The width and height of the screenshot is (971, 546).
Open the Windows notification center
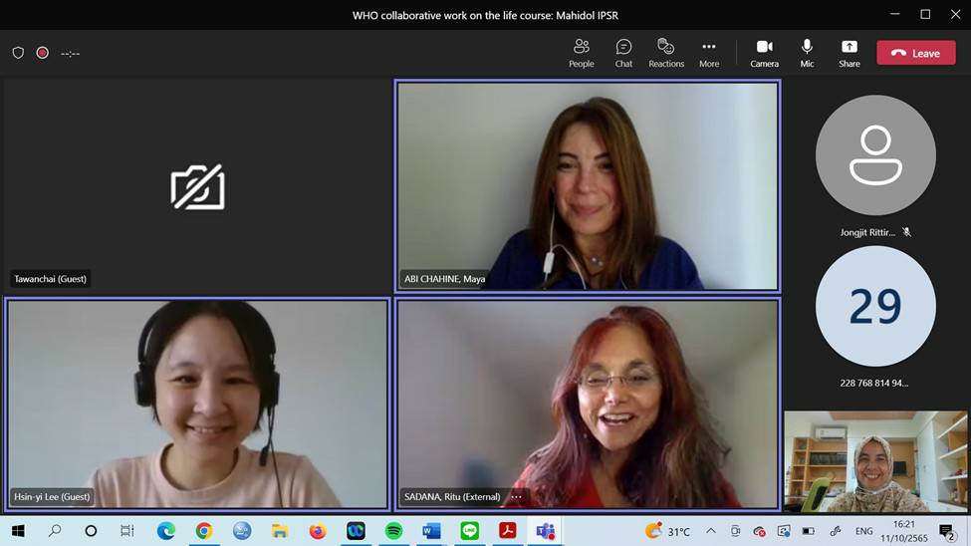click(x=946, y=531)
